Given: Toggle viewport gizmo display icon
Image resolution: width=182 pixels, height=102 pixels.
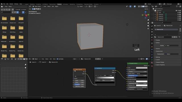Looking at the screenshot, I should pos(130,7).
